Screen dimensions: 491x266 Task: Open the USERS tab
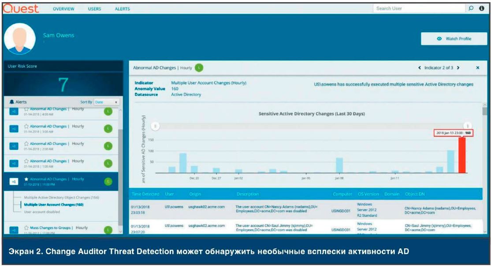coord(94,9)
